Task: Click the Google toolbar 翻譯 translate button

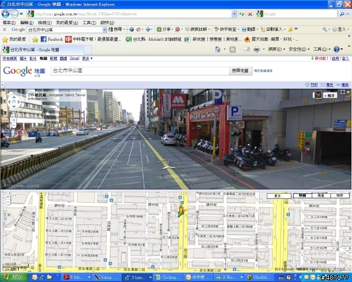Action: point(249,29)
